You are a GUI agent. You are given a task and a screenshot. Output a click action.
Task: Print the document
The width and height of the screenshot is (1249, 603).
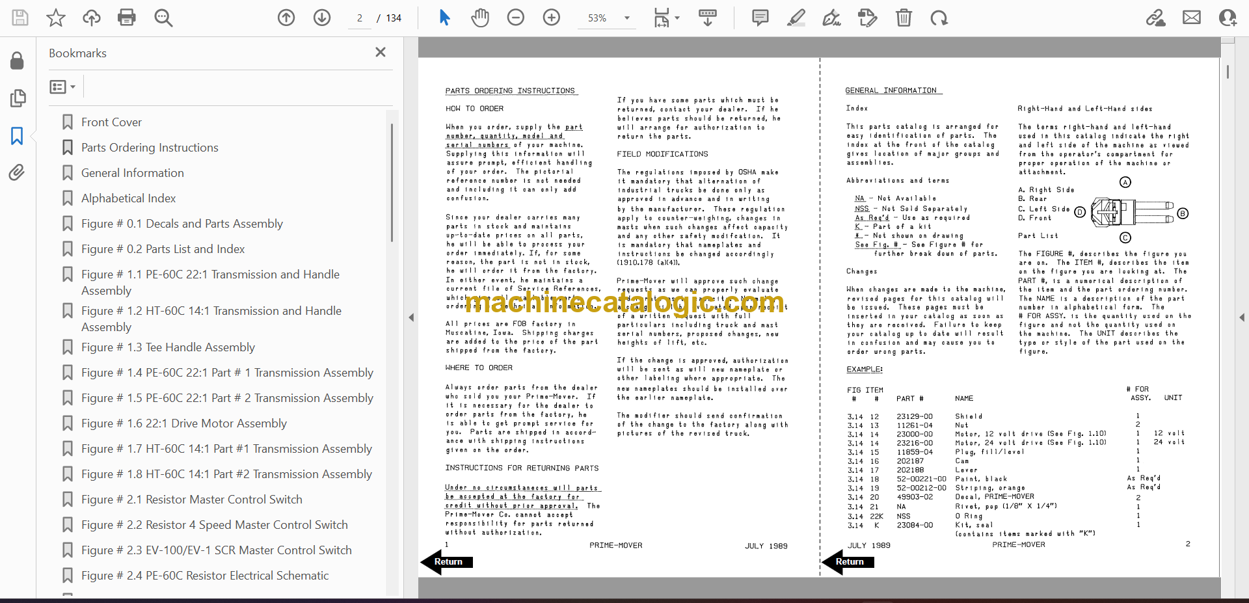(x=127, y=18)
